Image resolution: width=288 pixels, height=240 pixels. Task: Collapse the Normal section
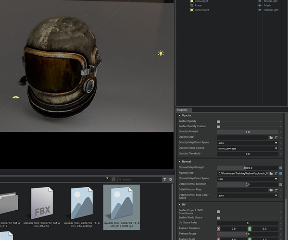click(180, 162)
